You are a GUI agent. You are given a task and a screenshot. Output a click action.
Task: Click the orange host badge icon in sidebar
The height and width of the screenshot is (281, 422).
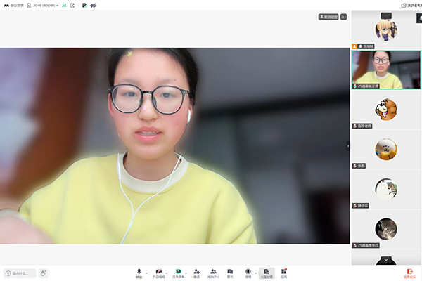(354, 46)
